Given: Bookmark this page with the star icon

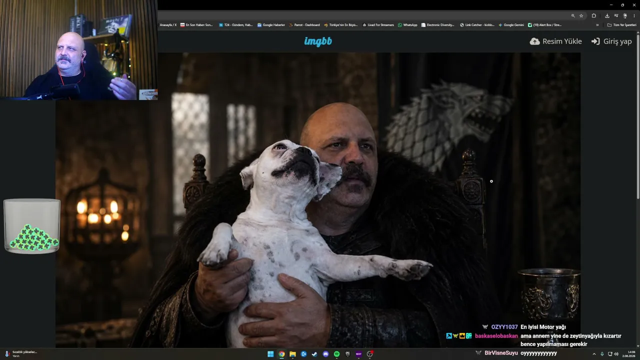Looking at the screenshot, I should [x=581, y=15].
